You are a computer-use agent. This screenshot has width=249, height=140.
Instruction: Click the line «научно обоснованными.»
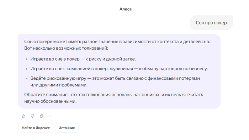click(51, 101)
